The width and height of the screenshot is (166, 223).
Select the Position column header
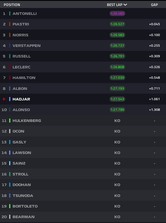pos(12,5)
